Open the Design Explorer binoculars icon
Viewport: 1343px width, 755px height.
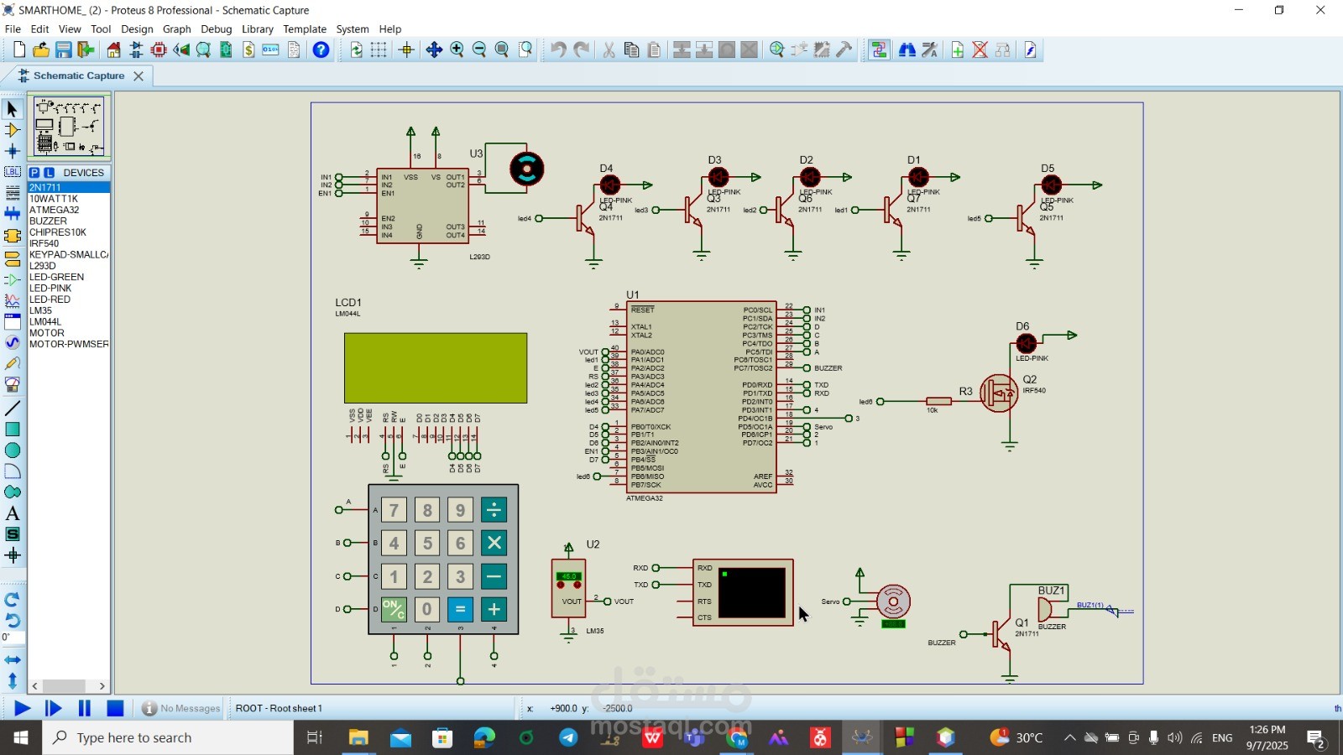[907, 49]
